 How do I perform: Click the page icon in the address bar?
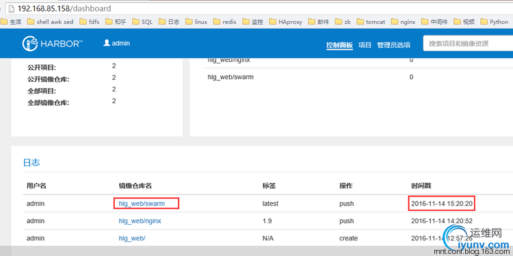pyautogui.click(x=12, y=8)
